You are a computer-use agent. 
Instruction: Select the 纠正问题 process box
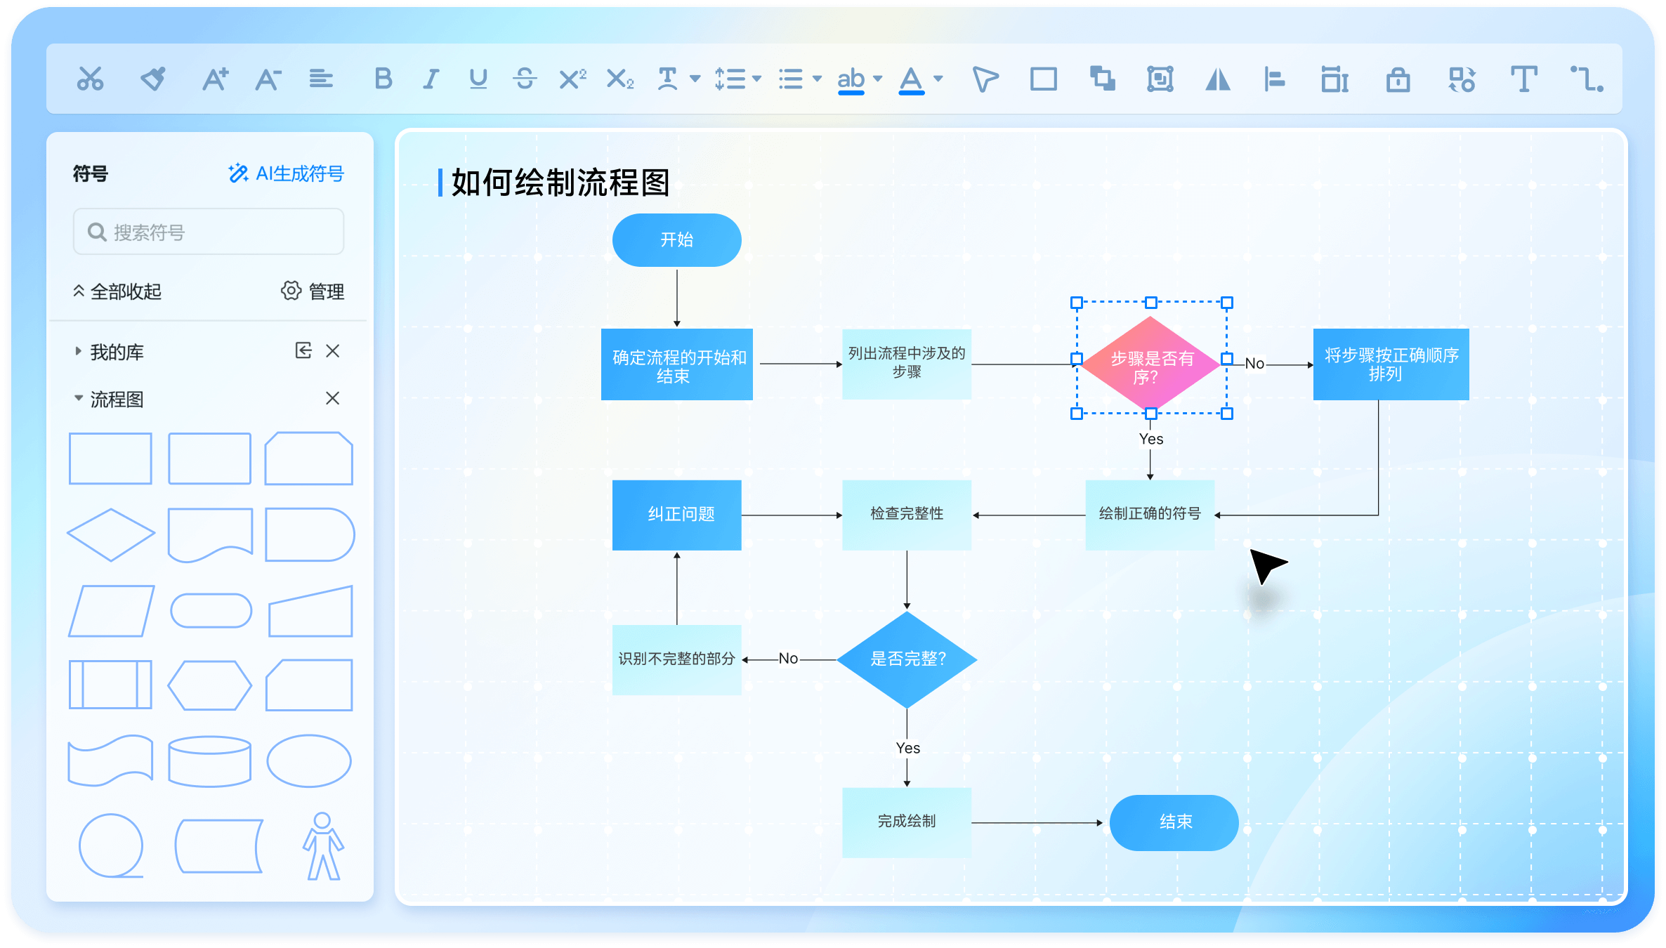pos(677,515)
